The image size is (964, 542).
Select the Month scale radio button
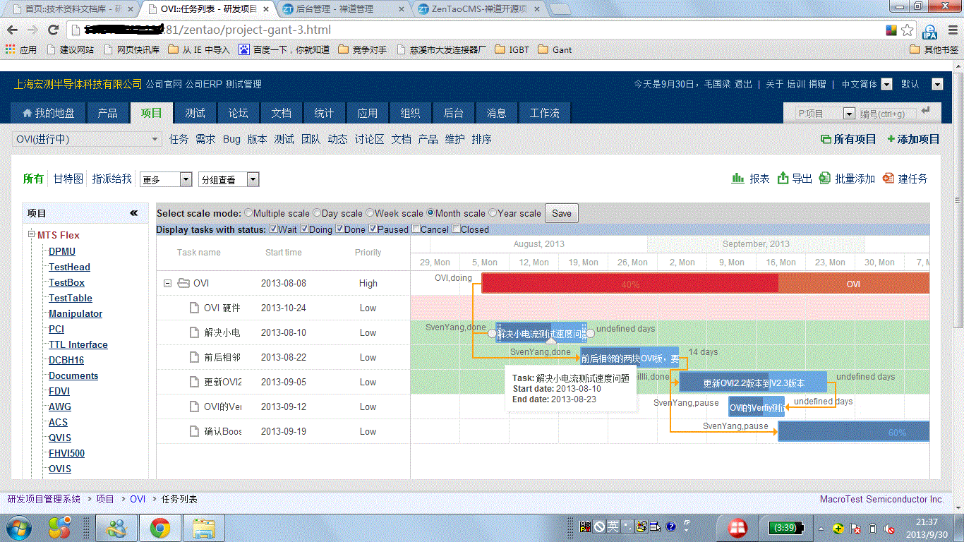pyautogui.click(x=430, y=213)
